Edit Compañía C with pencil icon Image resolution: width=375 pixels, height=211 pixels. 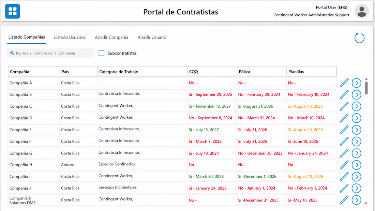[x=344, y=106]
